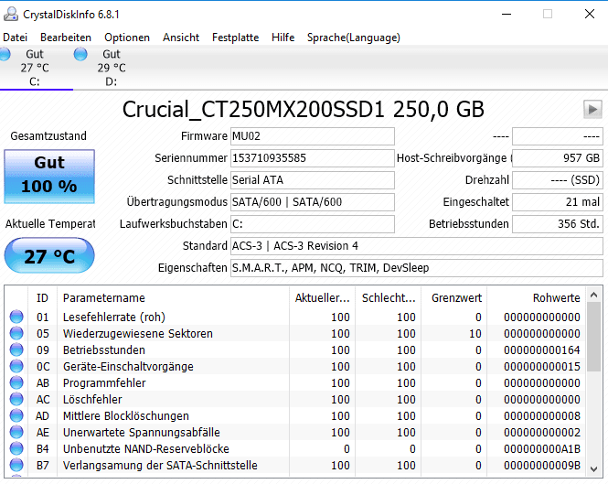Click status orb for Wiederzugewiesene Sektoren
The width and height of the screenshot is (608, 484).
pos(16,333)
